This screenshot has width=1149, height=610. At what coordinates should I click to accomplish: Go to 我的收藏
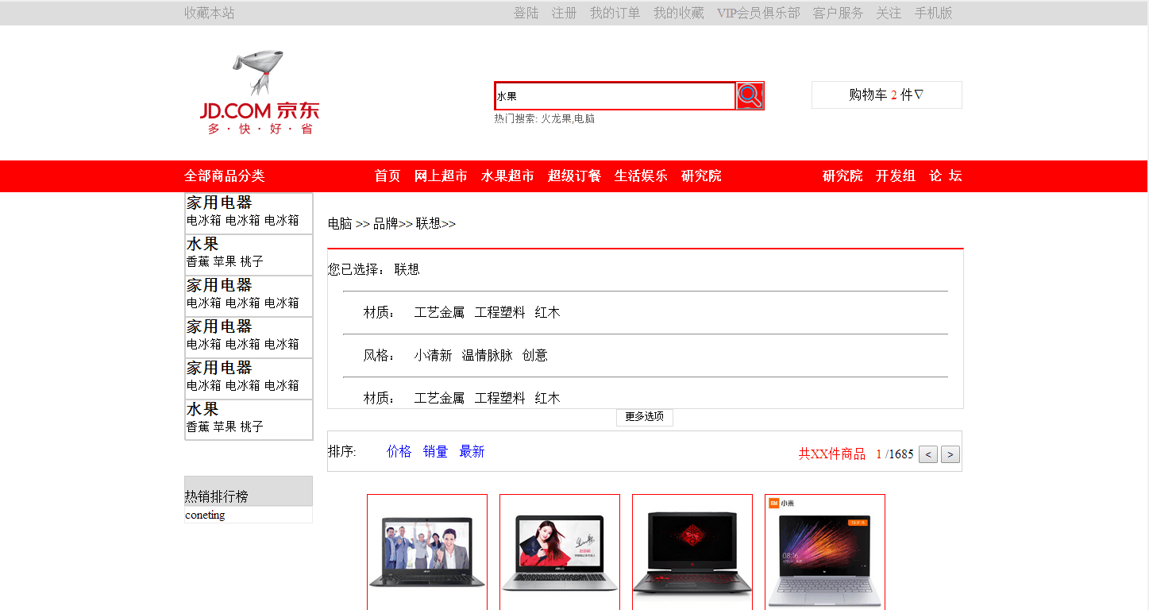coord(679,13)
